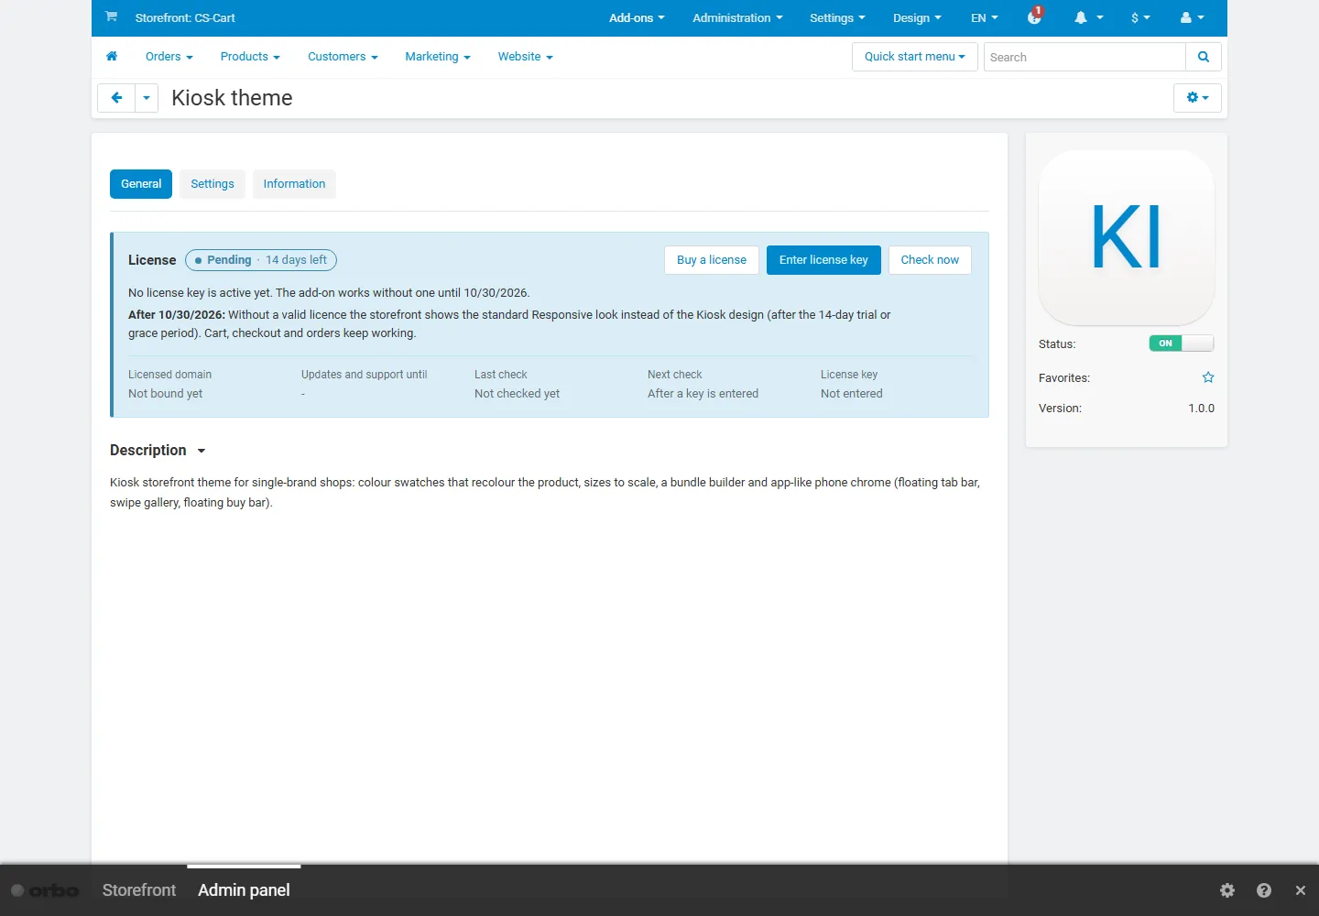Expand the Administration menu
This screenshot has height=916, width=1319.
point(738,17)
